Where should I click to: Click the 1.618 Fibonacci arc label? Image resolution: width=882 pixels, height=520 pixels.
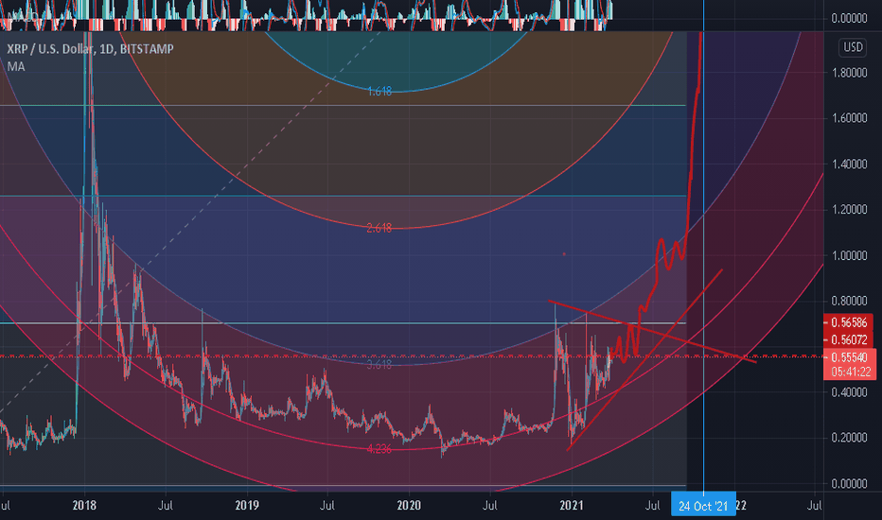coord(379,92)
